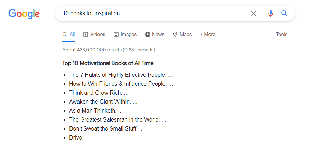Viewport: 317px width, 144px height.
Task: Click the Google logo
Action: point(24,14)
